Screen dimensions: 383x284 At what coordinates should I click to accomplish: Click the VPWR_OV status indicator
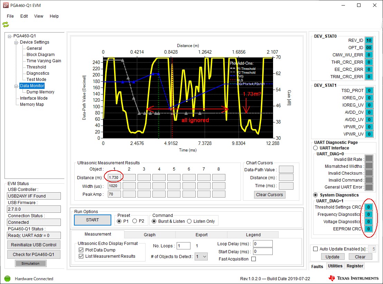tap(369, 127)
